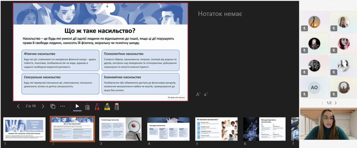The height and width of the screenshot is (148, 357).
Task: Open more options (three dots) in the slide toolbar
Action: [63, 106]
